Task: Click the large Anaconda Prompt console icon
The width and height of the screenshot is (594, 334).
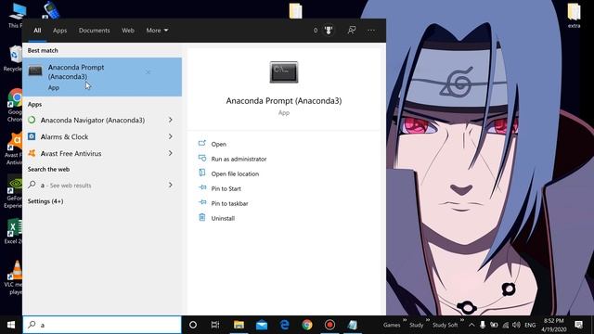Action: click(284, 72)
